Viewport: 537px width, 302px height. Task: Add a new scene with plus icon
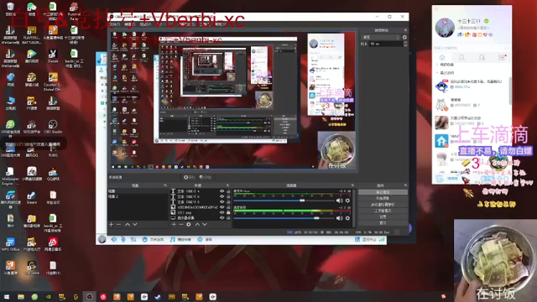coord(111,225)
